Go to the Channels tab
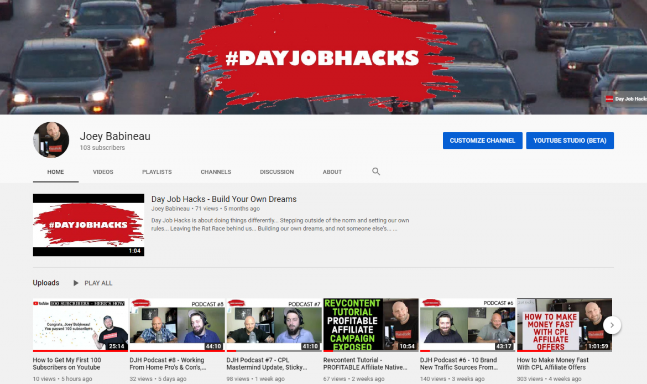647x384 pixels. tap(216, 172)
